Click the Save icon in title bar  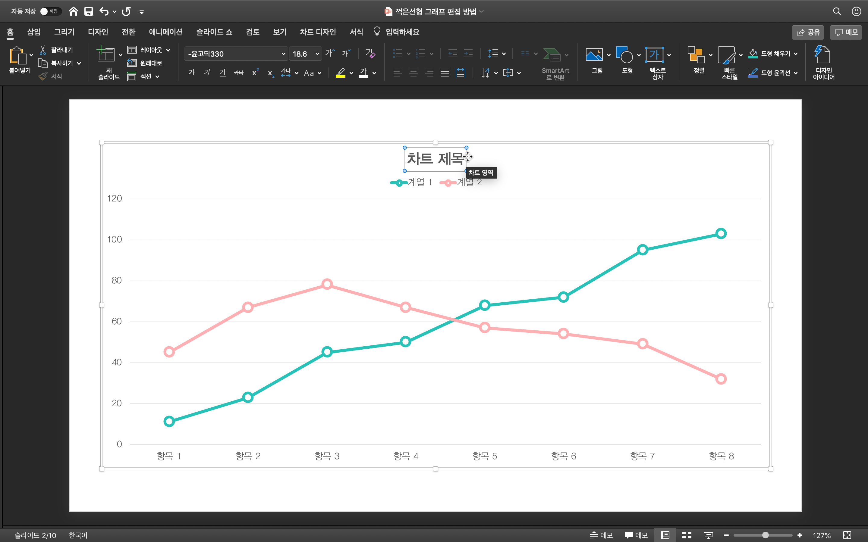point(88,11)
